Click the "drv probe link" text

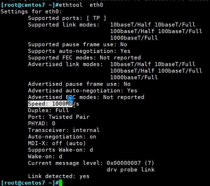[130, 170]
